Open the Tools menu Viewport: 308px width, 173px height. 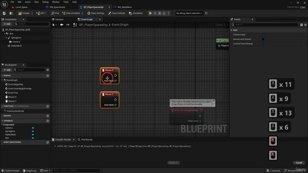pos(66,2)
